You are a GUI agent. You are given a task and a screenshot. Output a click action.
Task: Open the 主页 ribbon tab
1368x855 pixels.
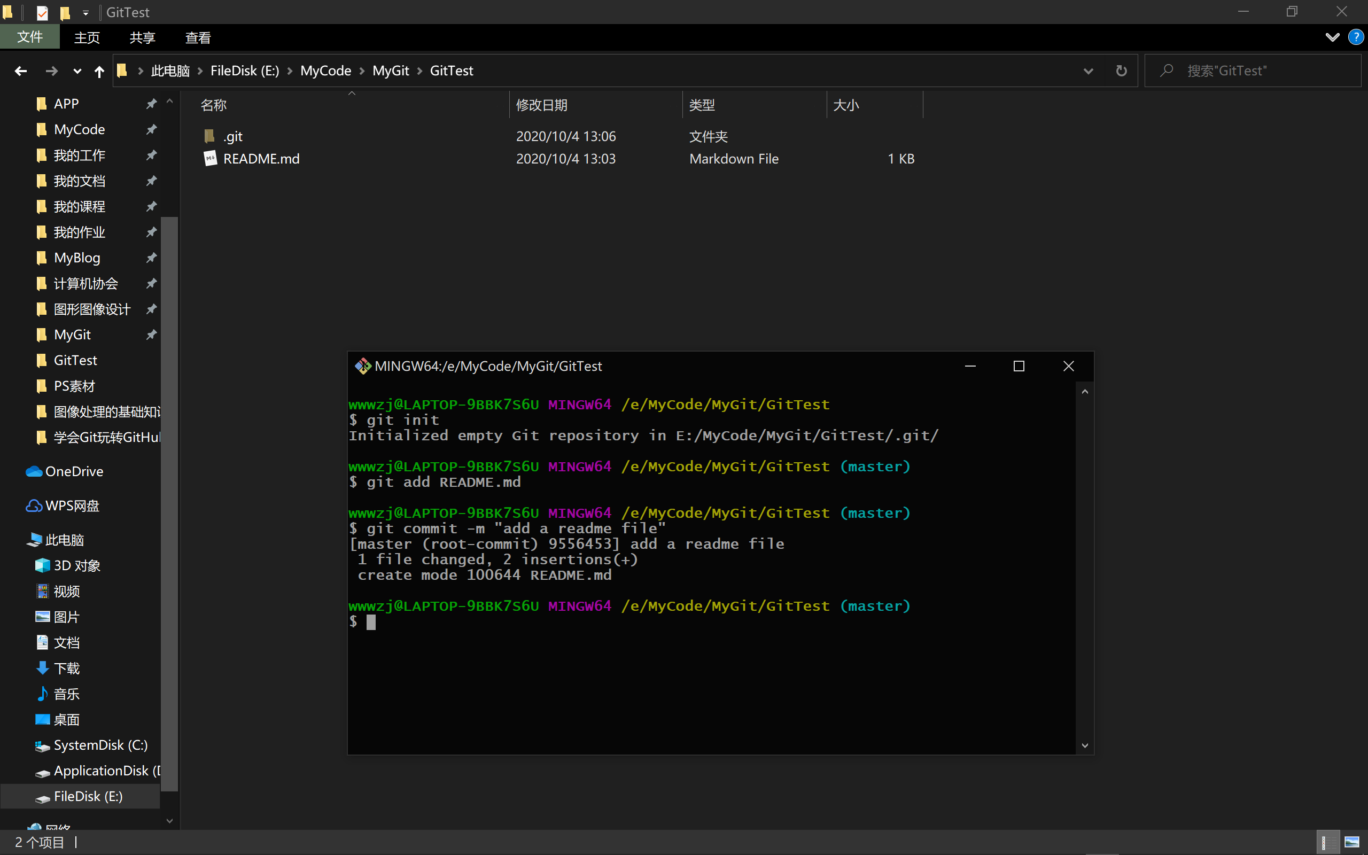click(x=87, y=37)
